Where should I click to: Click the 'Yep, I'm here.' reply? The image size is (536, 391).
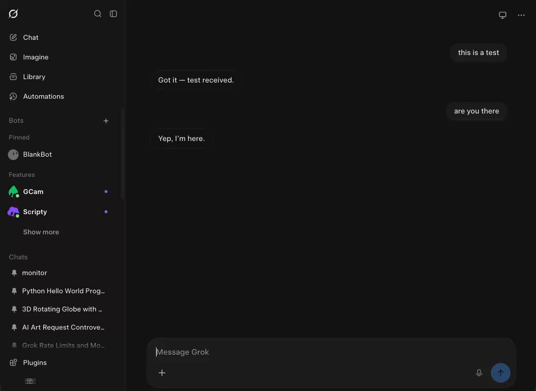182,139
